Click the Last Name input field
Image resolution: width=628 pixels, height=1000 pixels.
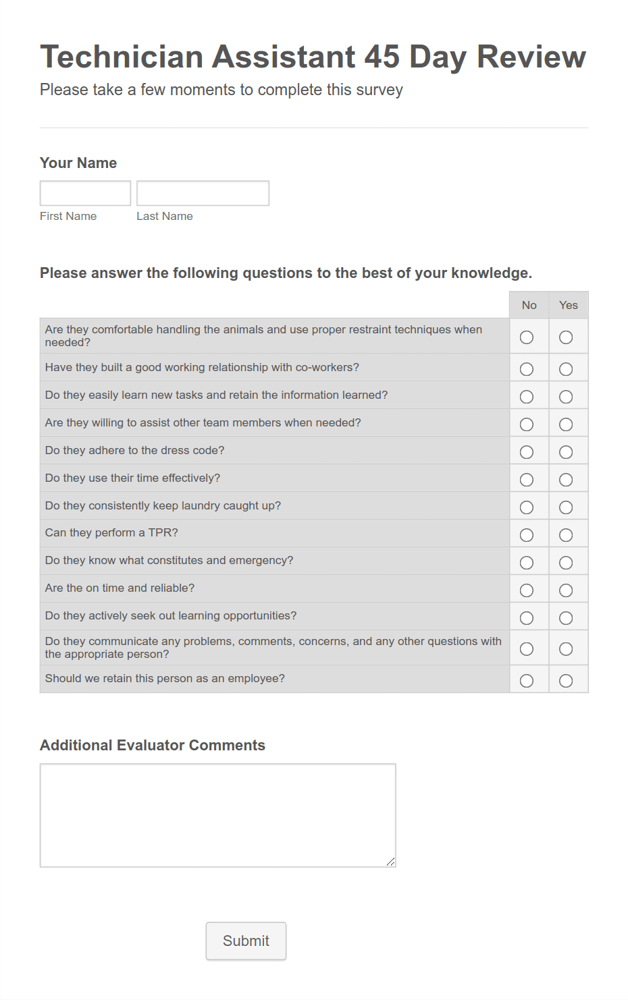[x=203, y=192]
